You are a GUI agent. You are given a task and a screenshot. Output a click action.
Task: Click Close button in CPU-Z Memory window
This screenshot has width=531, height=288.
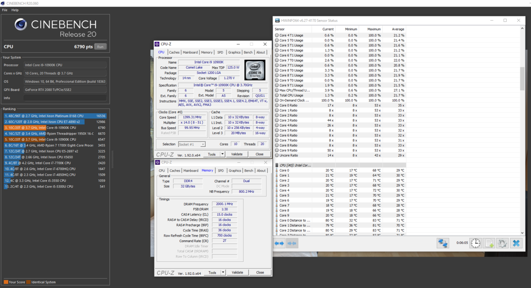click(x=260, y=273)
